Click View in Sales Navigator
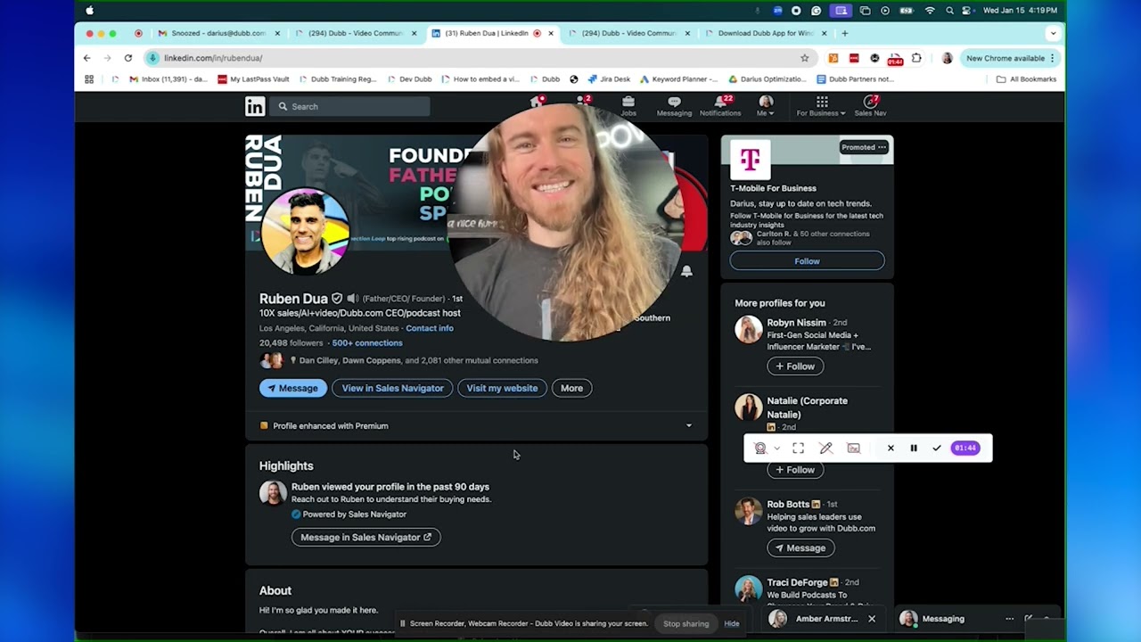This screenshot has height=642, width=1141. (x=392, y=388)
